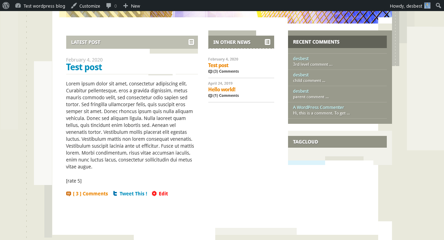Viewport: 444px width, 240px height.
Task: Click comment bubble icon beside (3) Comments
Action: point(210,72)
